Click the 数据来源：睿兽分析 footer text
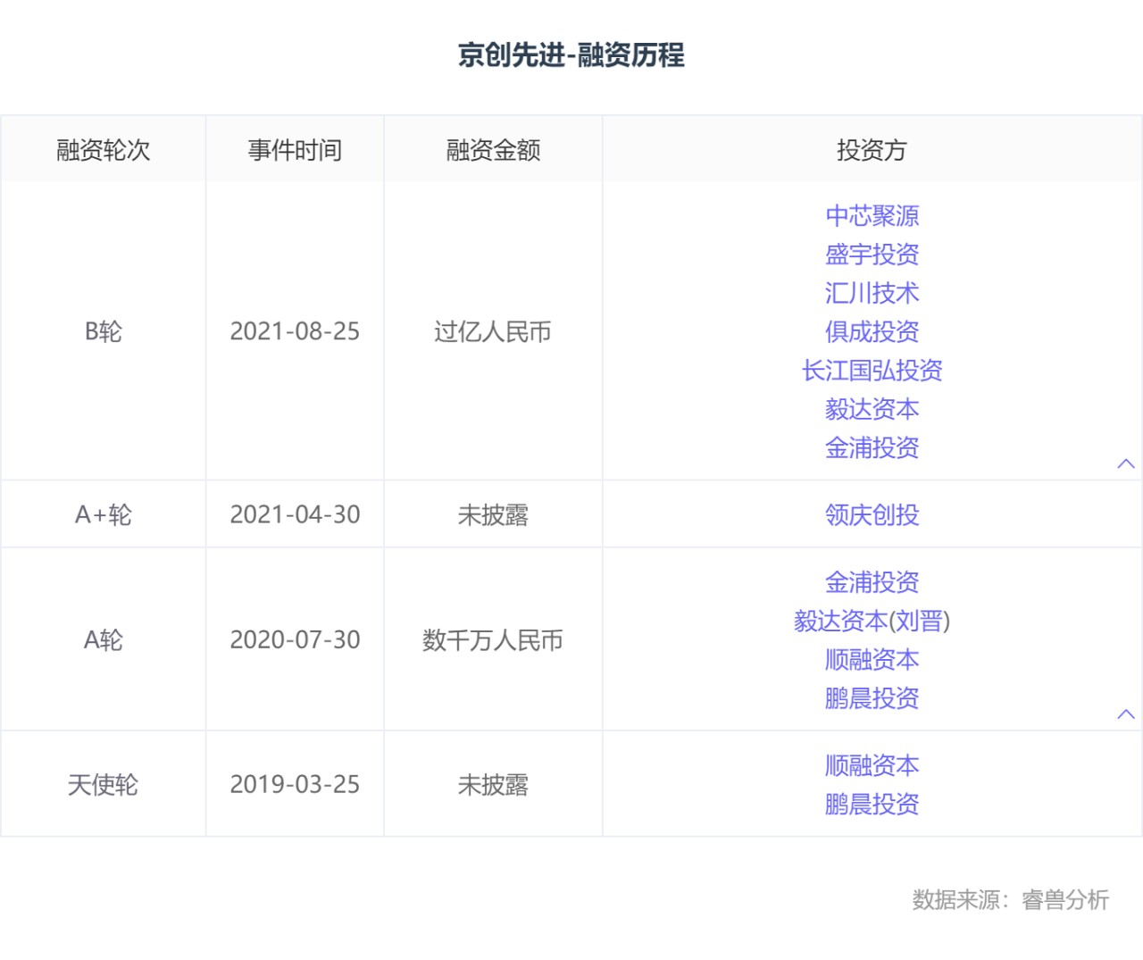The height and width of the screenshot is (960, 1143). pyautogui.click(x=1010, y=899)
